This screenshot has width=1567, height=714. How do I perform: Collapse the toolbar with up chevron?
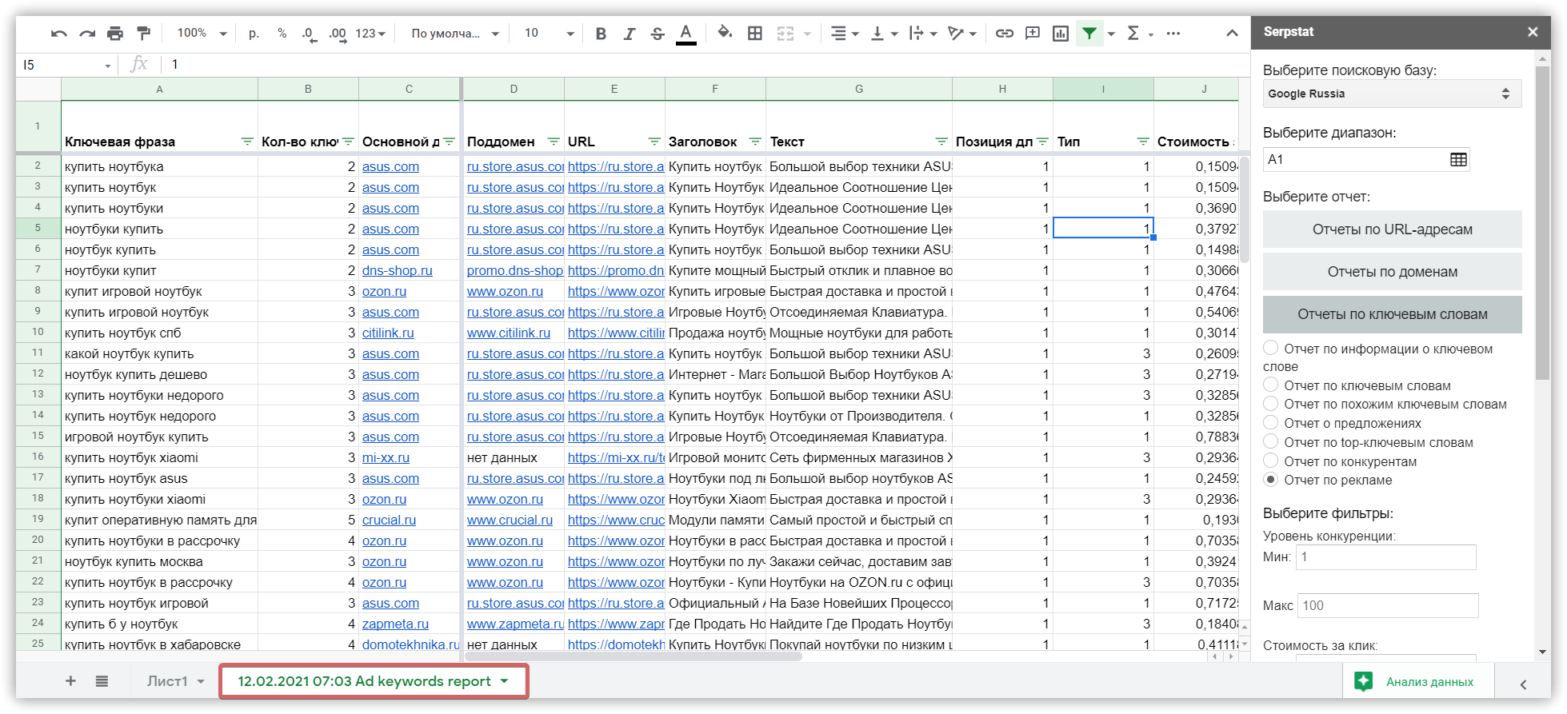(1232, 34)
